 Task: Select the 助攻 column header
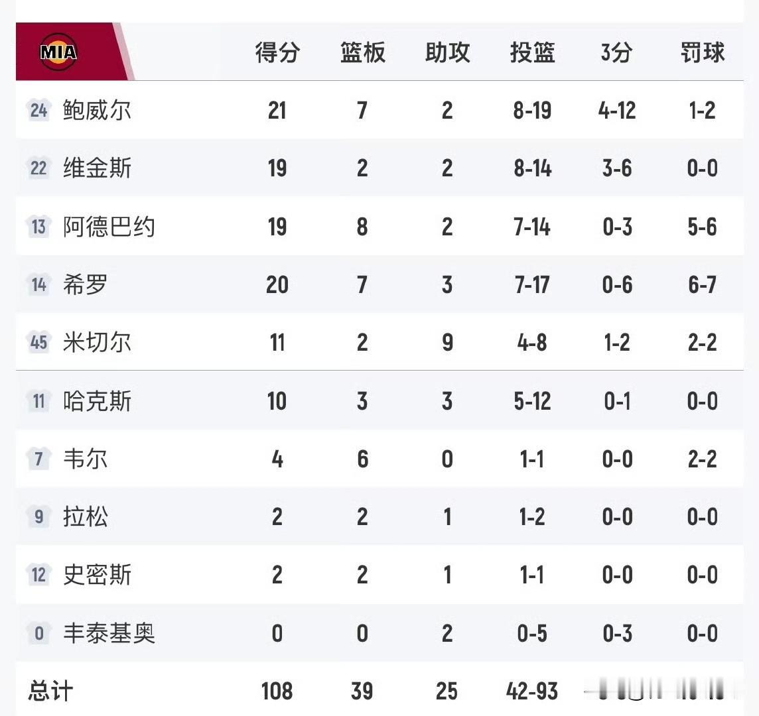point(447,52)
